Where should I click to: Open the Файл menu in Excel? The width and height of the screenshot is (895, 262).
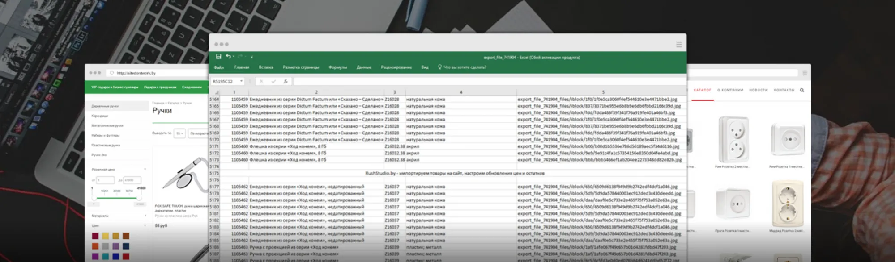(x=219, y=67)
